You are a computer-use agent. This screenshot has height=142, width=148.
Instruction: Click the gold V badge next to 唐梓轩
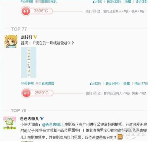point(35,37)
